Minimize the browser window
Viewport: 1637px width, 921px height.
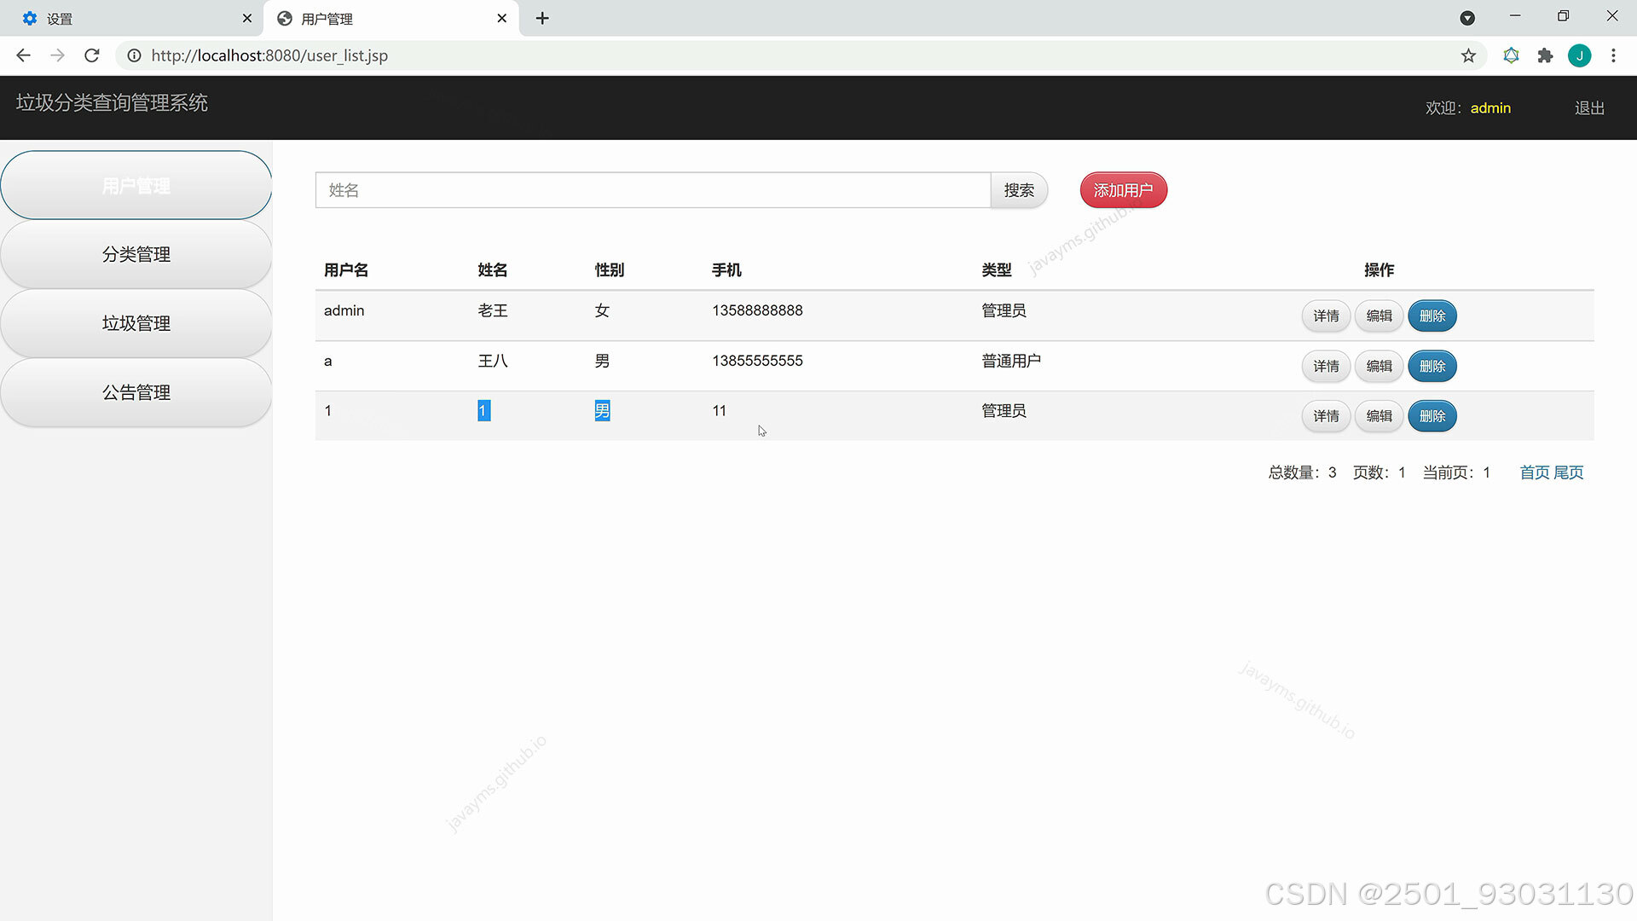[x=1515, y=16]
